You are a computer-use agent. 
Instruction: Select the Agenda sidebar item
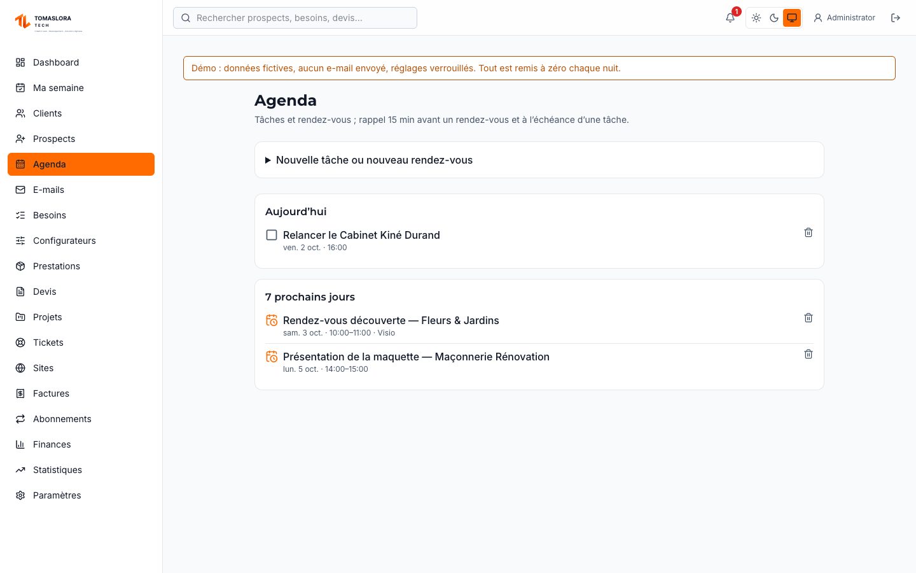[x=81, y=164]
